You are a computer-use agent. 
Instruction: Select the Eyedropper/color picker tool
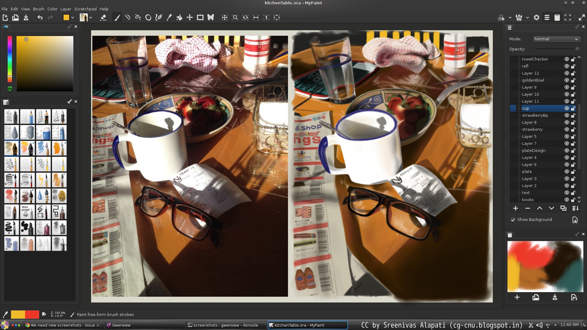(169, 17)
